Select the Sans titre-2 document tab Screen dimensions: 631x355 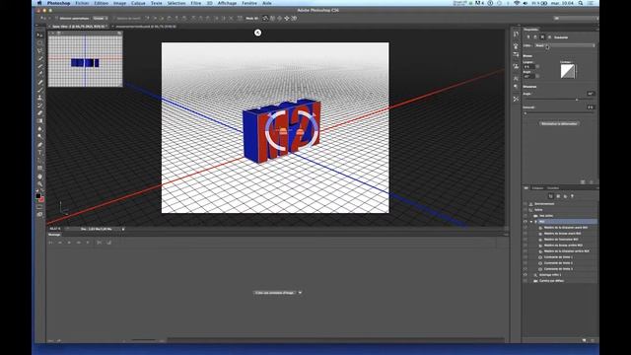[79, 27]
